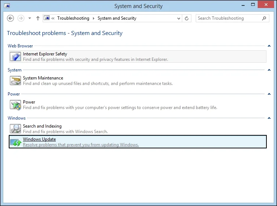Select the System group header
Viewport: 277px width, 206px height.
15,70
